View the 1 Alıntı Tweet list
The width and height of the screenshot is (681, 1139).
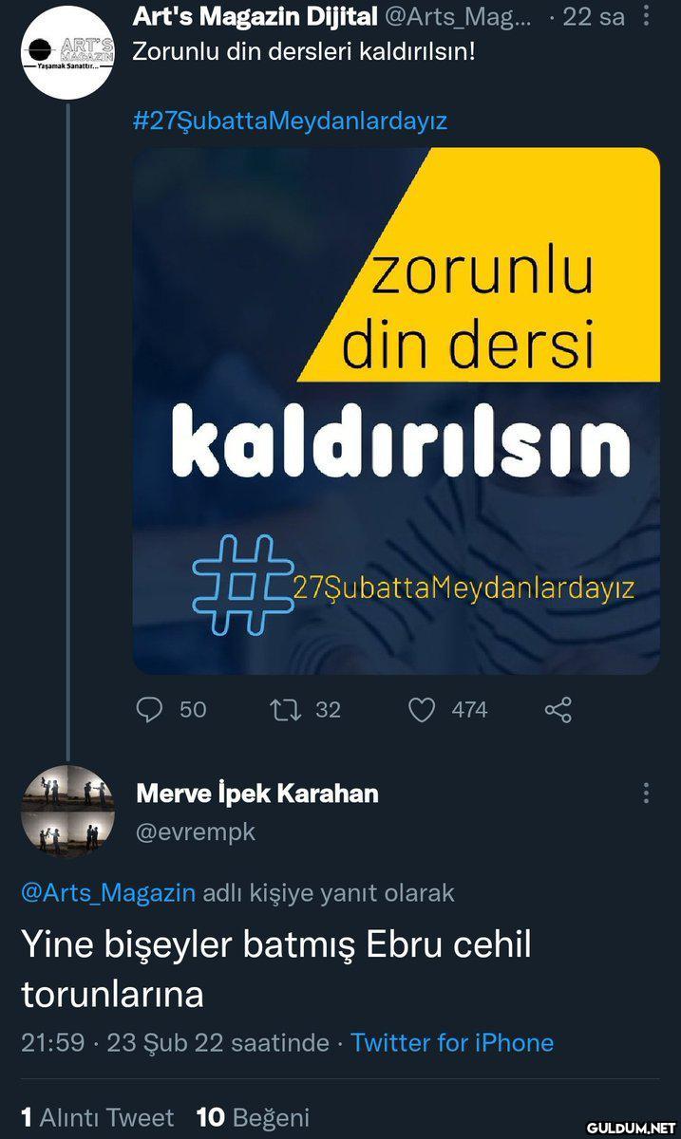click(x=98, y=1117)
